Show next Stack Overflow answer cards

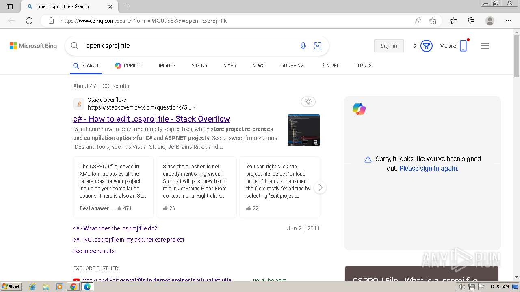[320, 187]
